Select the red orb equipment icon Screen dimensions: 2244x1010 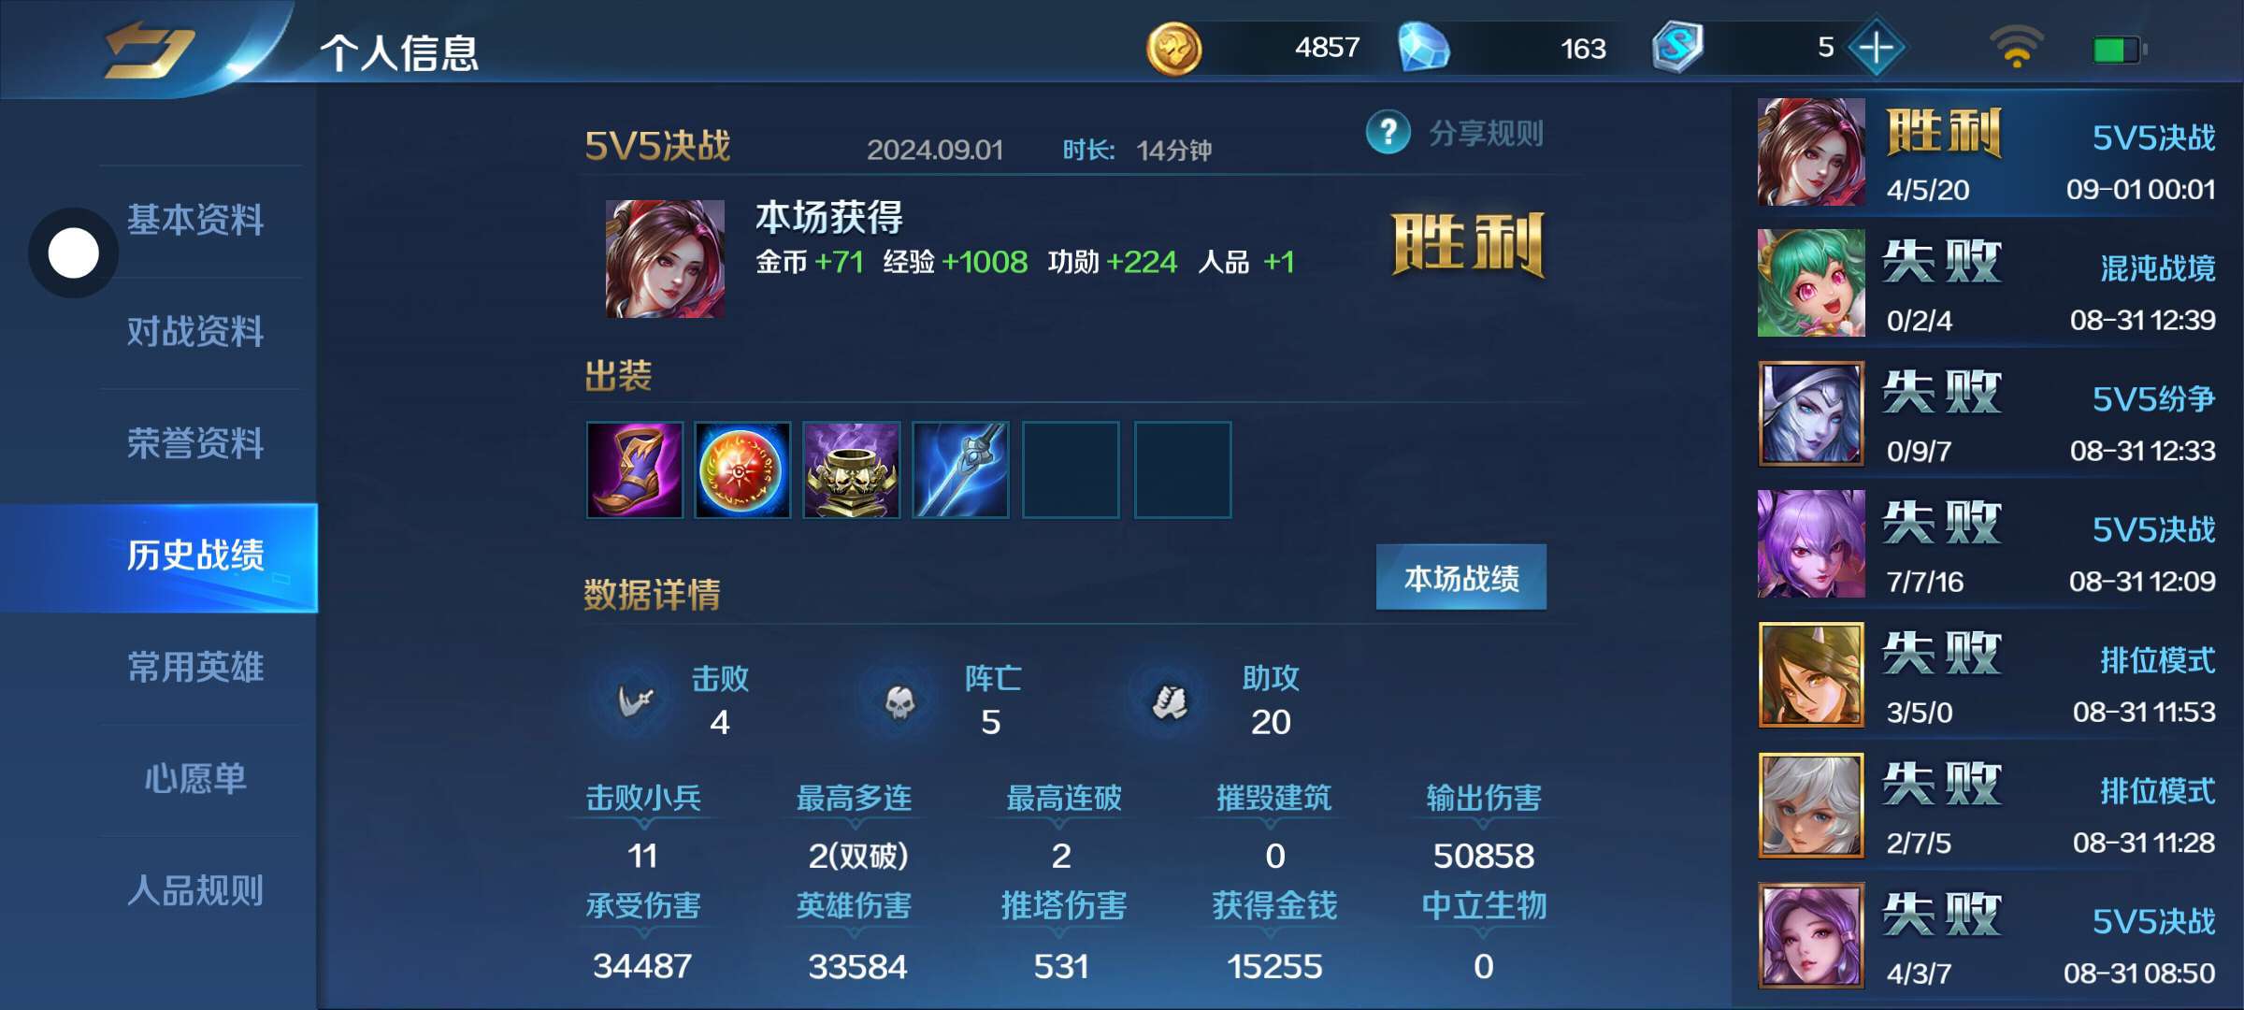(742, 469)
